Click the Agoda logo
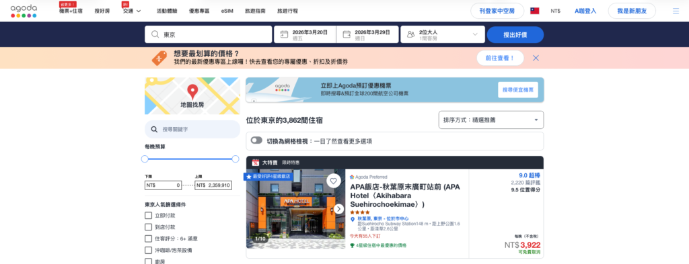The height and width of the screenshot is (264, 689). tap(24, 11)
